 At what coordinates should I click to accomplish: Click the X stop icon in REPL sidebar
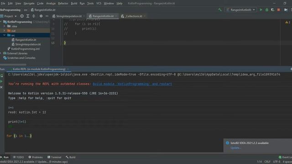point(1,87)
